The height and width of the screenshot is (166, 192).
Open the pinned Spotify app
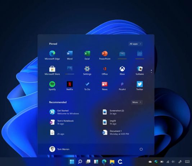coord(52,86)
